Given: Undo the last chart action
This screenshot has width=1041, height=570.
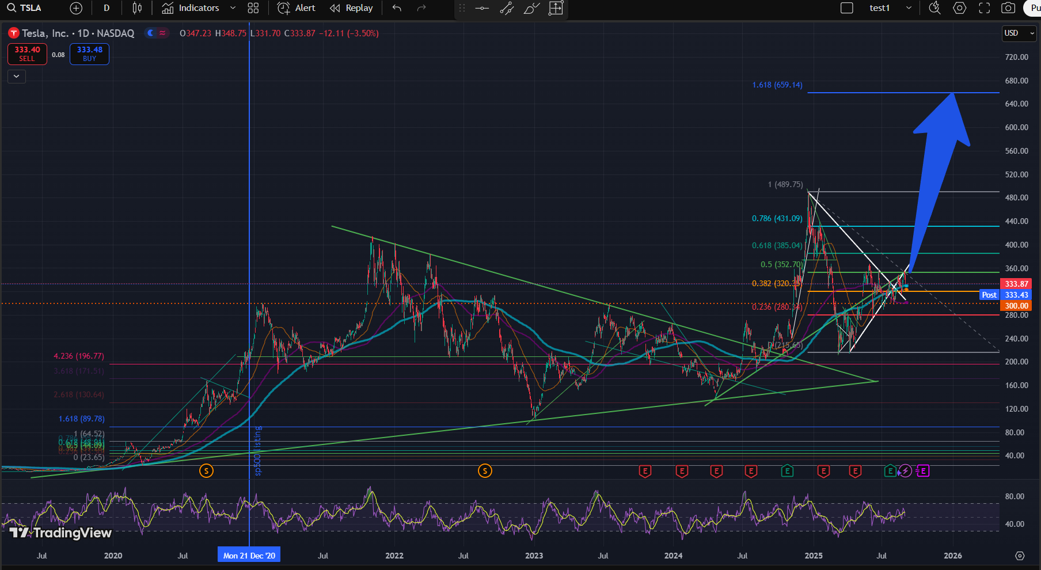Looking at the screenshot, I should point(397,8).
